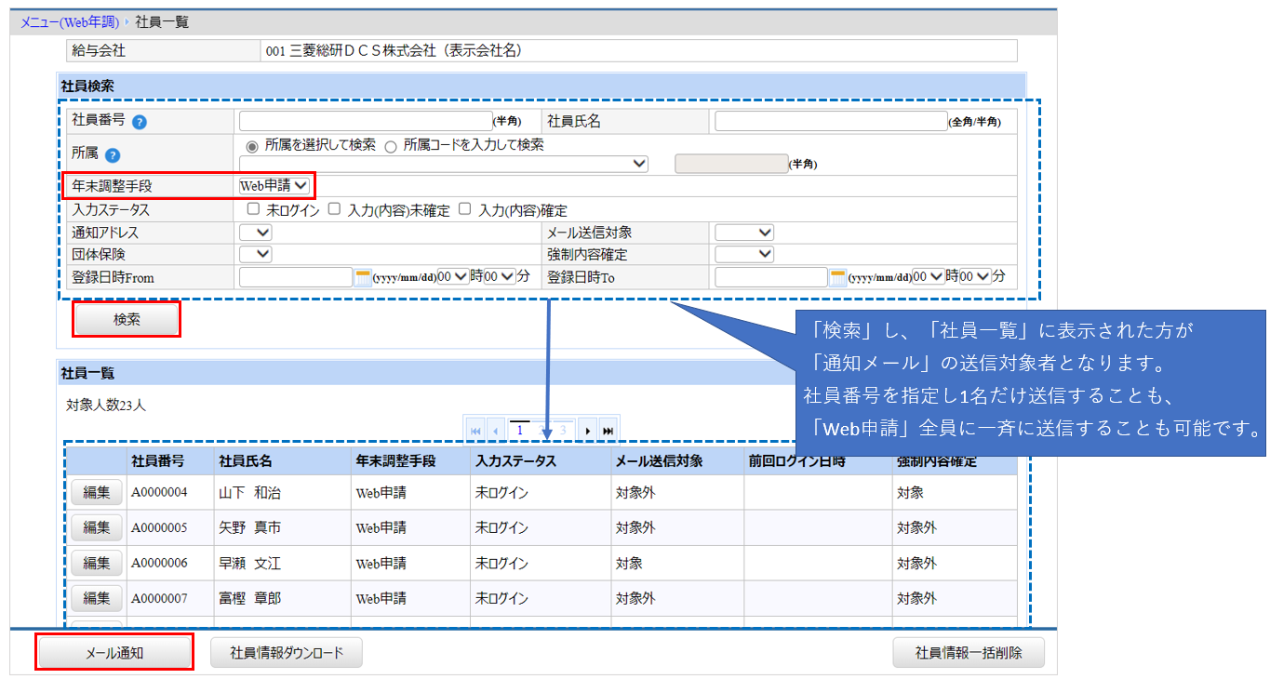1270x679 pixels.
Task: Open the メール送信対象 dropdown
Action: pos(744,233)
